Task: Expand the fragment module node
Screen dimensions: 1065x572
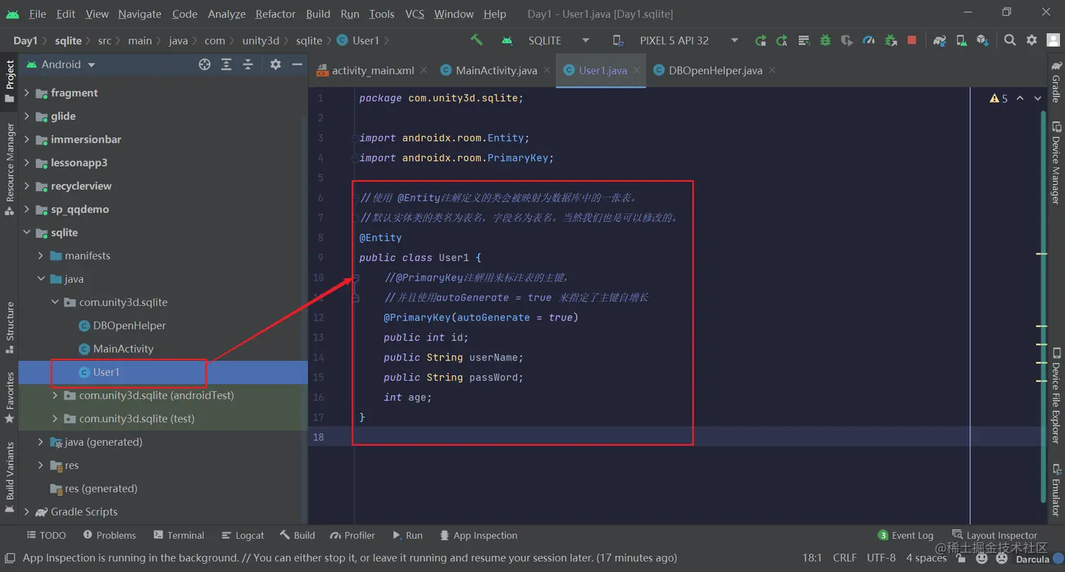Action: tap(27, 93)
